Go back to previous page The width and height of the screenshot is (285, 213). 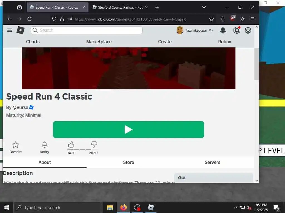coord(9,19)
